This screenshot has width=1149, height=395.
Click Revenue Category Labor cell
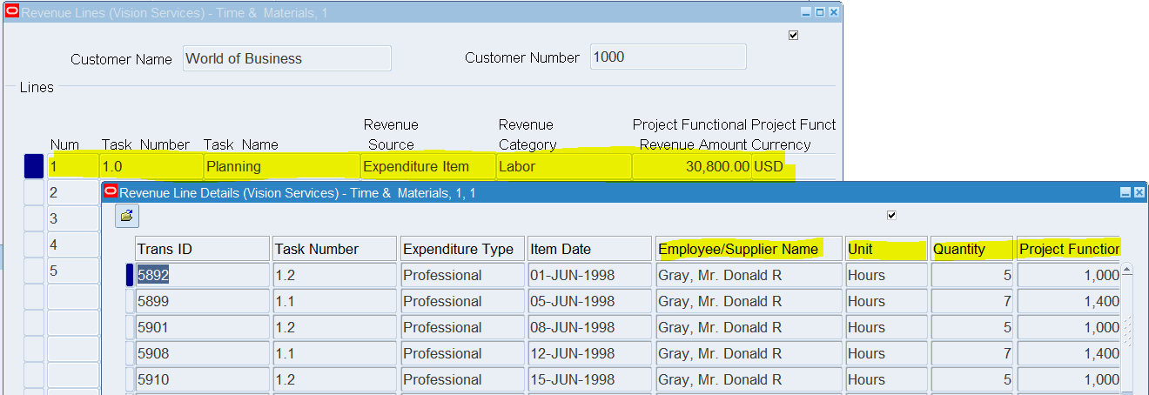[564, 166]
